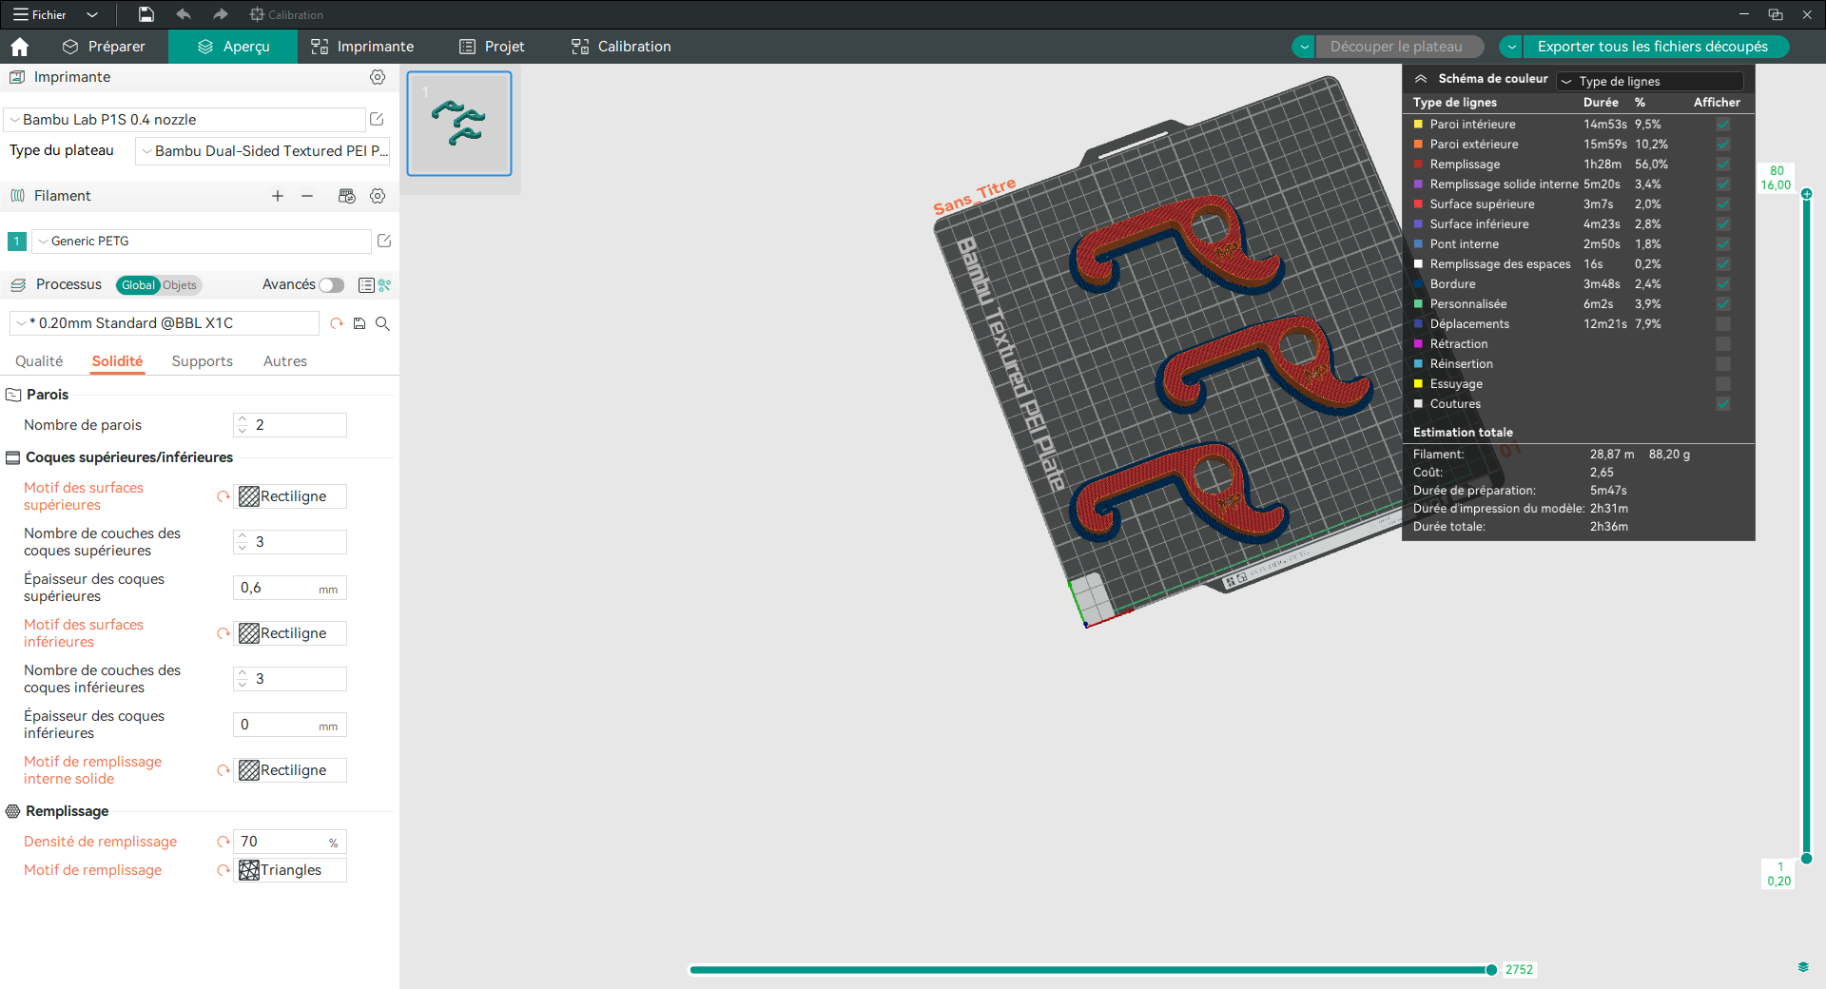Click the search process settings magnifier icon
Screen dimensions: 1826x989
coord(382,323)
